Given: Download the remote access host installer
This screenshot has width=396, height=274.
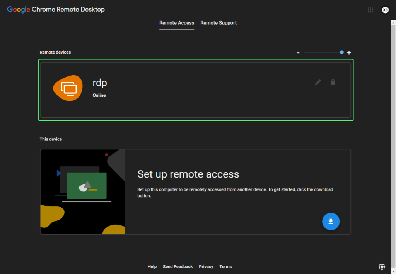Looking at the screenshot, I should click(331, 221).
